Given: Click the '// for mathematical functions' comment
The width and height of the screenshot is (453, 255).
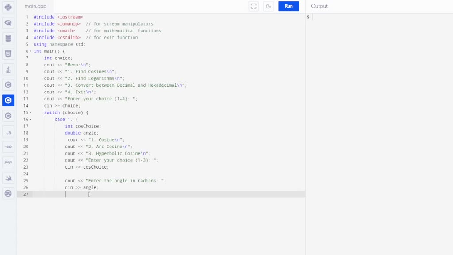Looking at the screenshot, I should pyautogui.click(x=123, y=31).
